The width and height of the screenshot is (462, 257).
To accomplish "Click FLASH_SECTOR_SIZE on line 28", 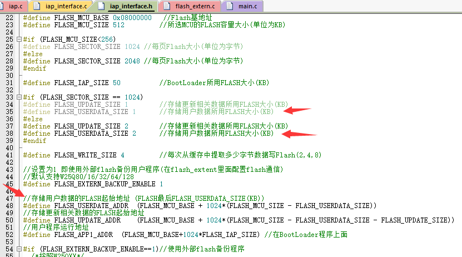I will pos(87,61).
